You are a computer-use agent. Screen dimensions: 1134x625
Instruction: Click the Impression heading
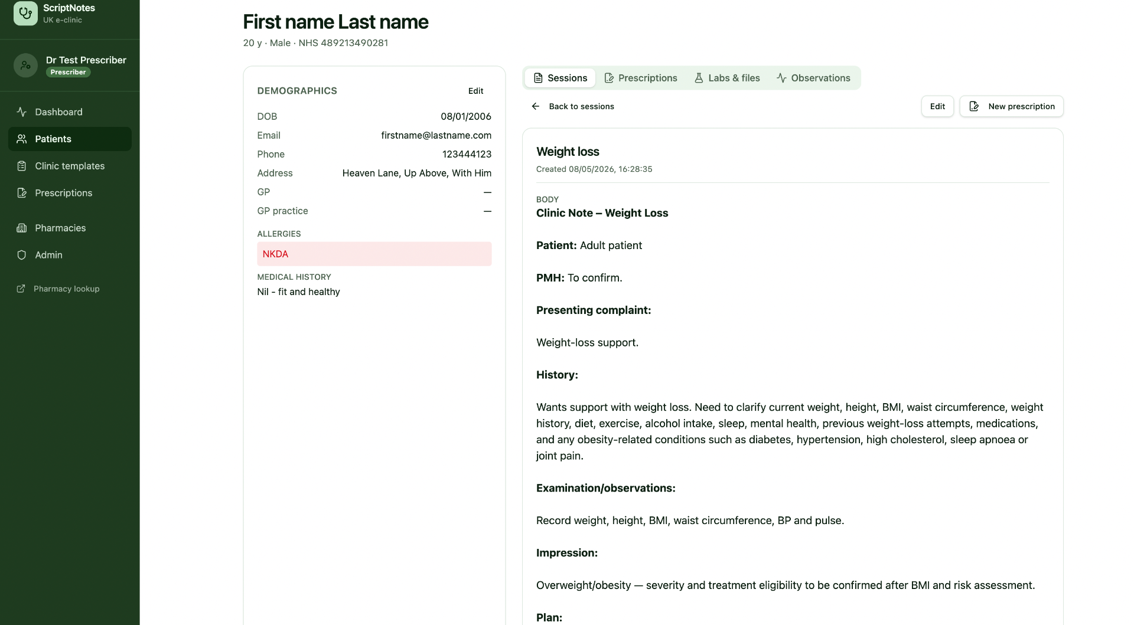567,553
